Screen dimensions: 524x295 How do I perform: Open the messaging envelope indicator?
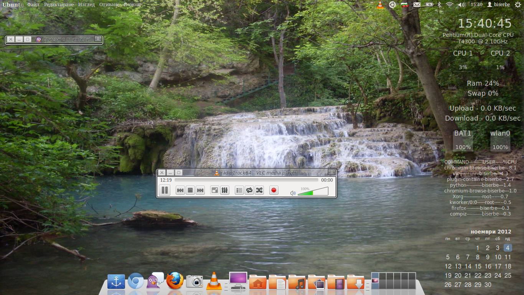point(417,5)
